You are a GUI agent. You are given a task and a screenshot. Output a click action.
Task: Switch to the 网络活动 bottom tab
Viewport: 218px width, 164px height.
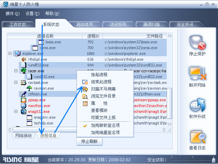23,136
